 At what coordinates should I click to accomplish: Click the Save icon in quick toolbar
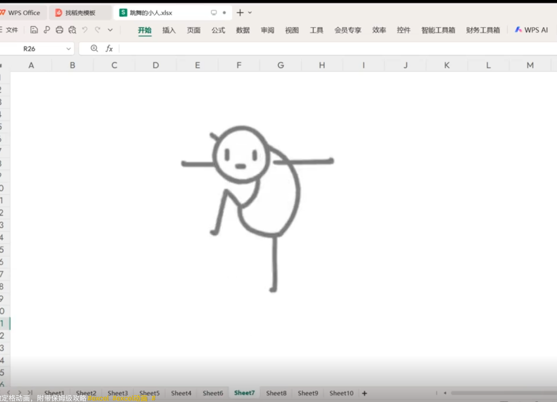pos(34,30)
